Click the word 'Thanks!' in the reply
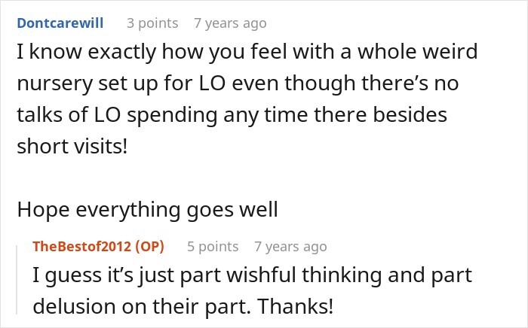 coord(295,306)
